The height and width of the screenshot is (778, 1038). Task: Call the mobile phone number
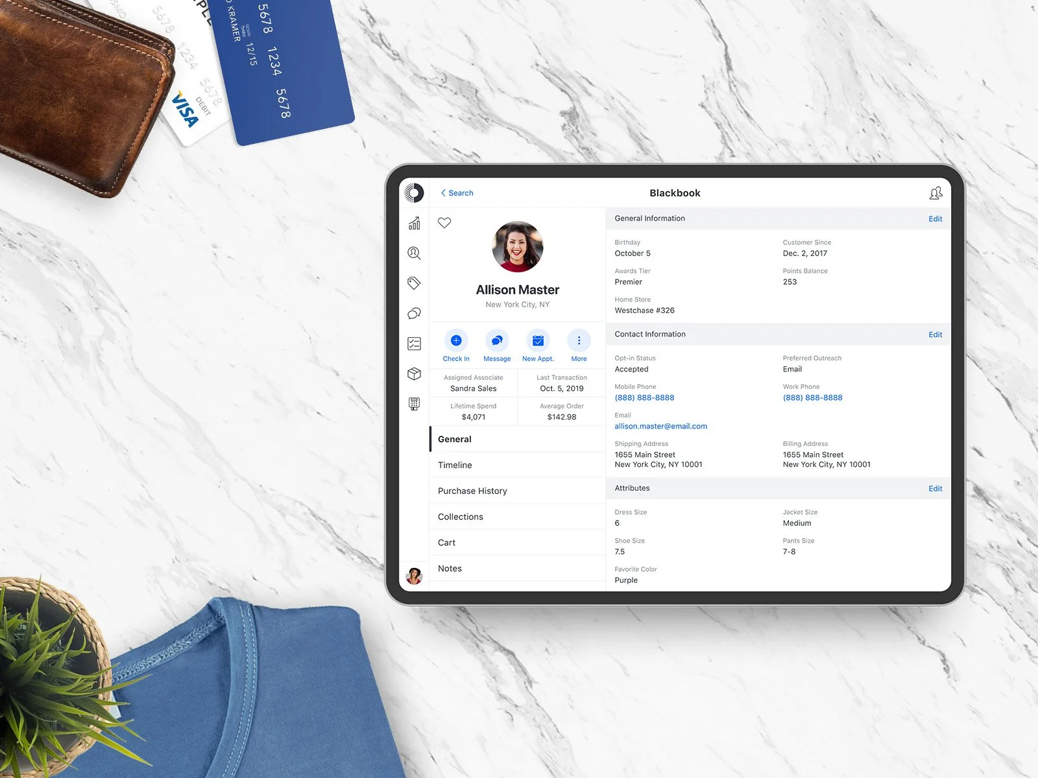644,398
